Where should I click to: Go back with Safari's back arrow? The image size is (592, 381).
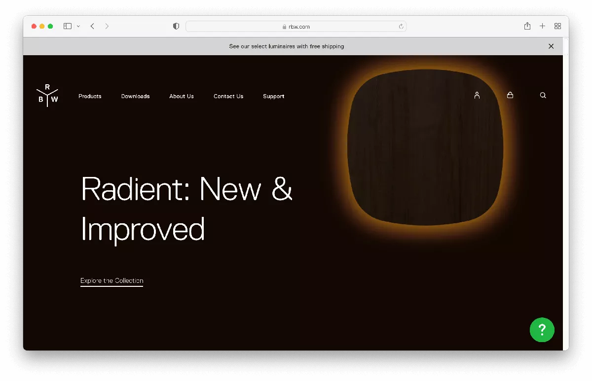92,26
